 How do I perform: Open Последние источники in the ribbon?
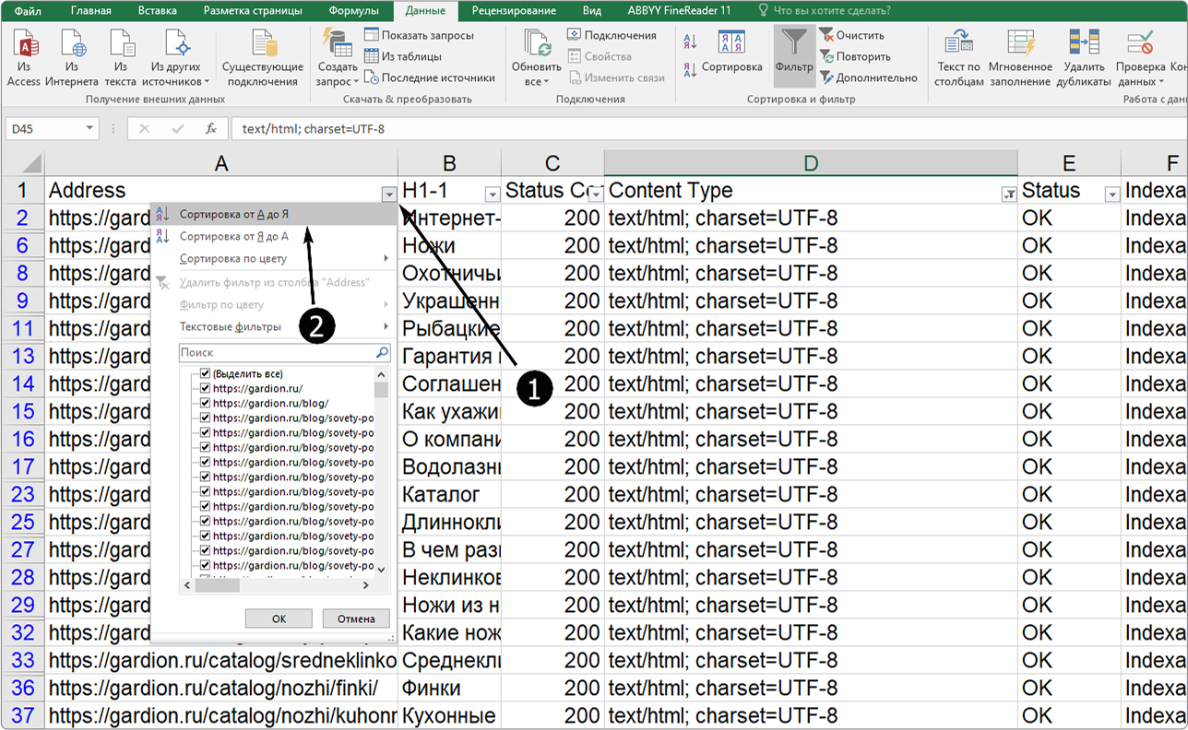pos(430,77)
